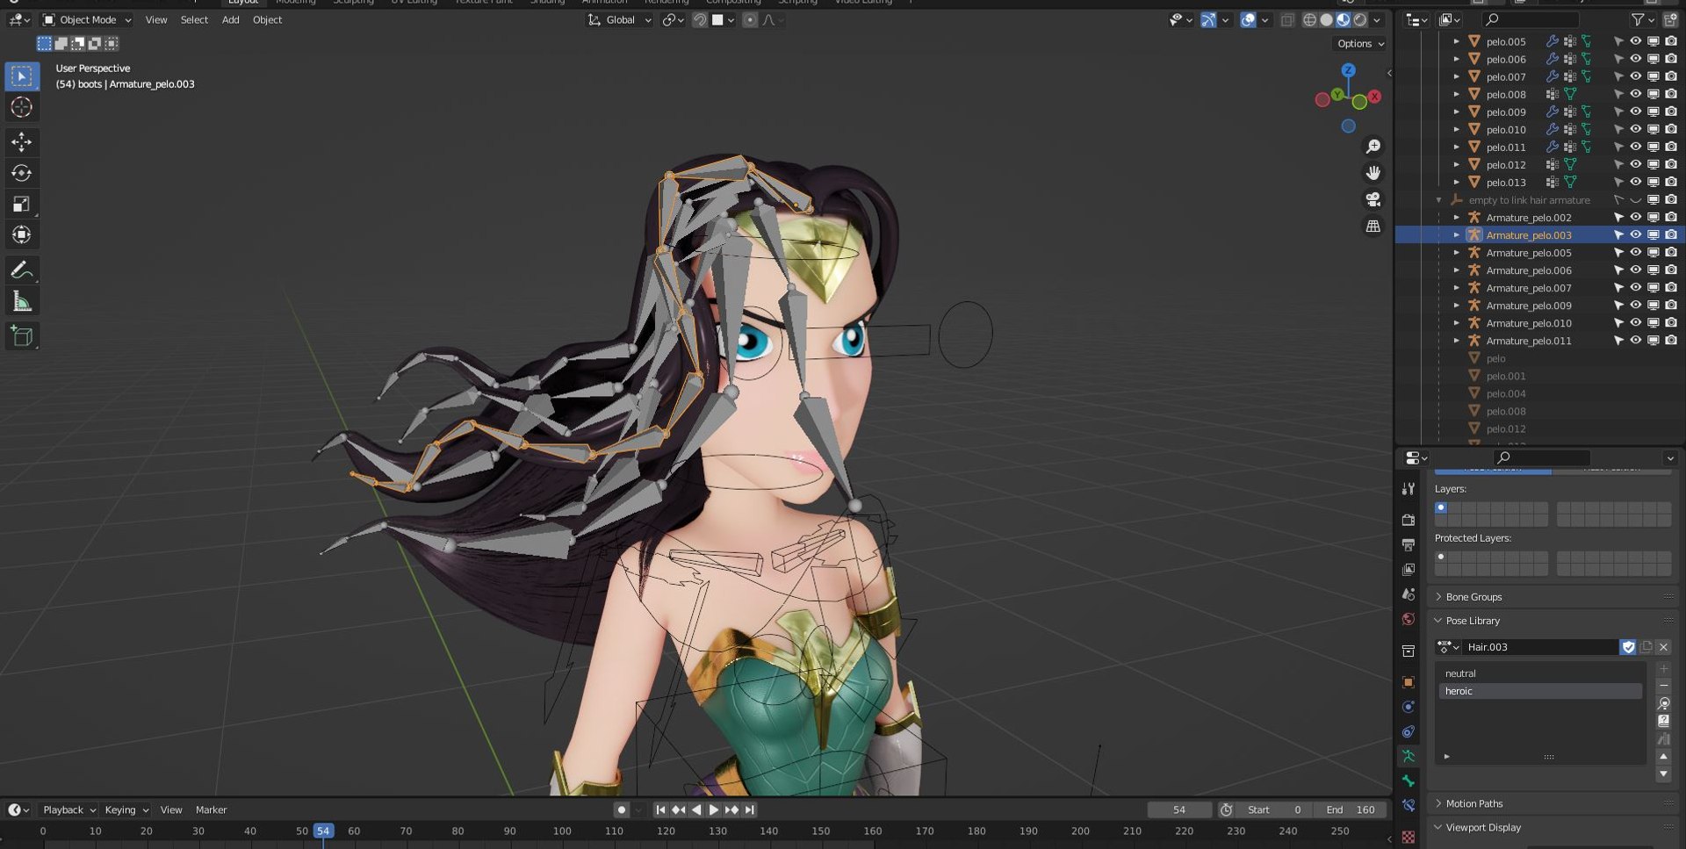Open the Playback menu in timeline
Screen dimensions: 1686x849
[69, 809]
